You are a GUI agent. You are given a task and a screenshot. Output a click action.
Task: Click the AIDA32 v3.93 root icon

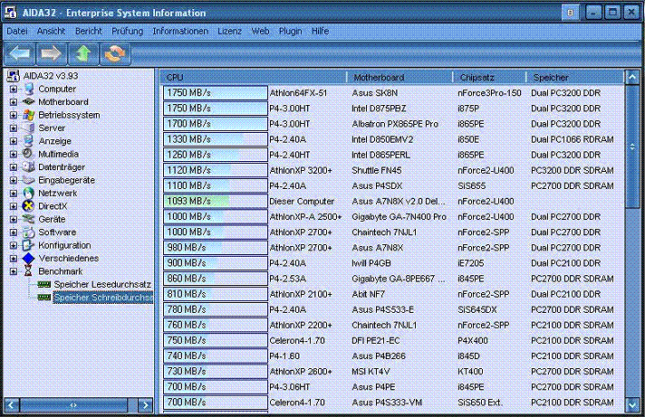pyautogui.click(x=14, y=76)
